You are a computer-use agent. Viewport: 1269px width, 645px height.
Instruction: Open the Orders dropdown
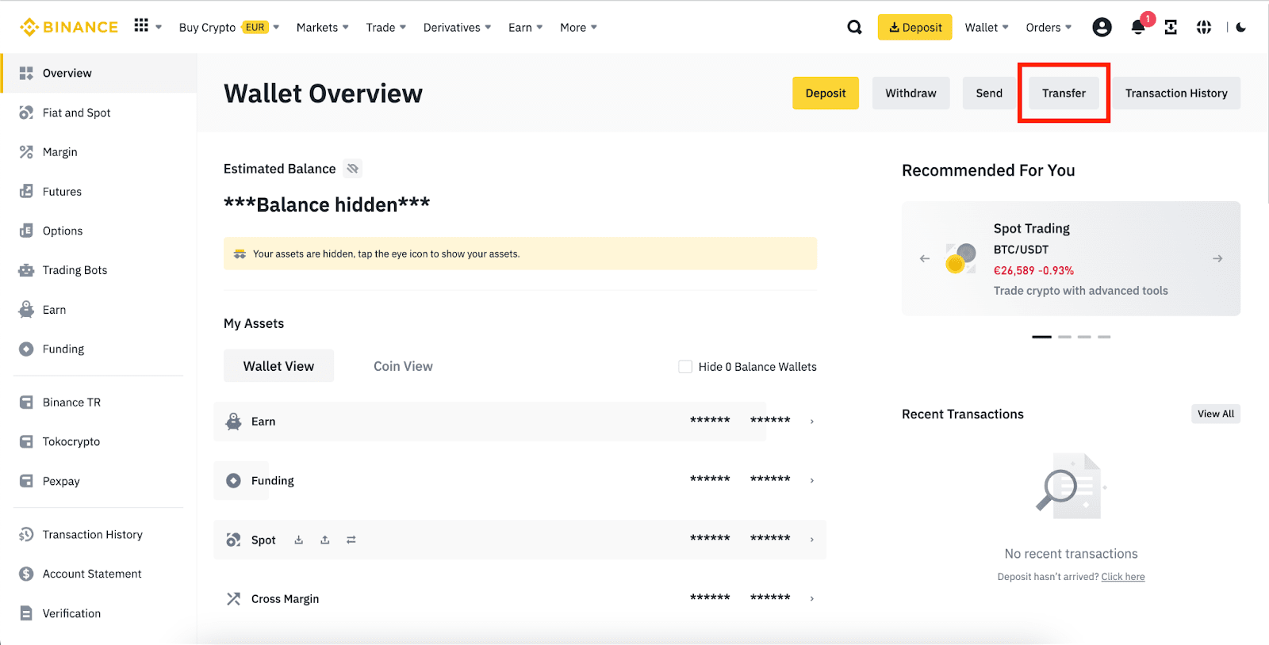point(1049,27)
